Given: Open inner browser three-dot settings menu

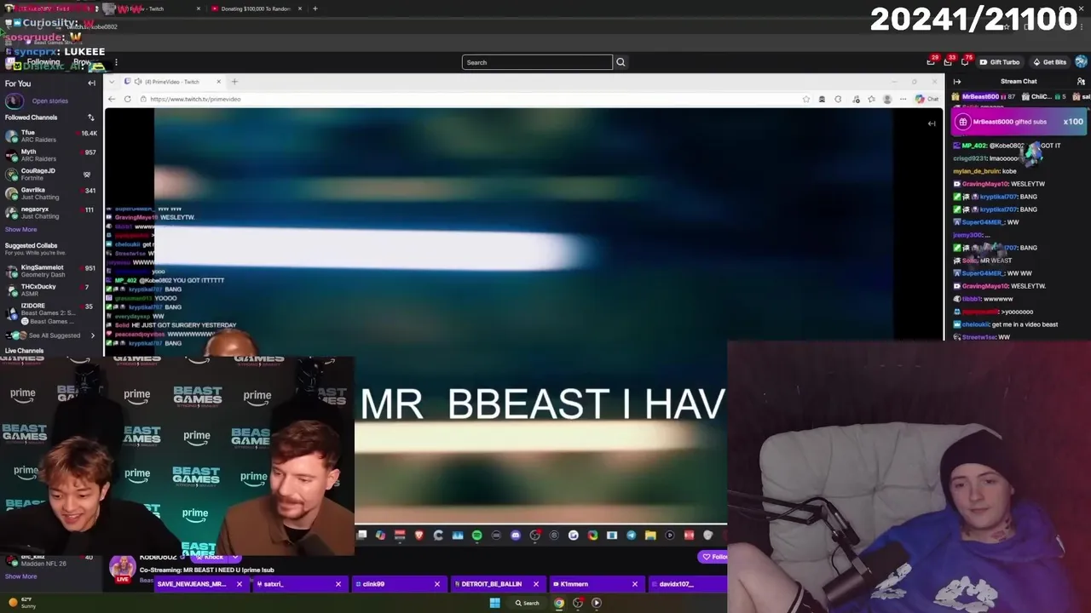Looking at the screenshot, I should (x=903, y=99).
